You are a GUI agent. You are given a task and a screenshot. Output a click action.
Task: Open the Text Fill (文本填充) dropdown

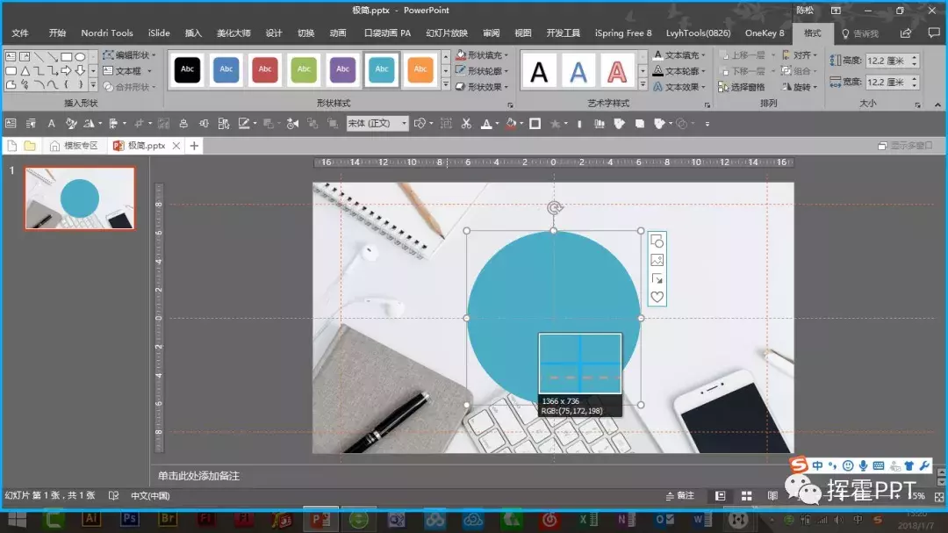click(680, 55)
